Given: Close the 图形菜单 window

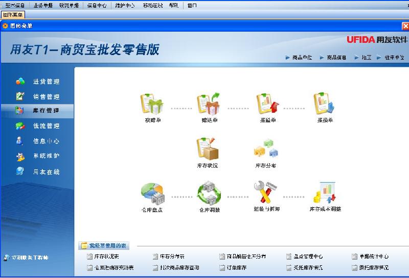Looking at the screenshot, I should pyautogui.click(x=405, y=26).
